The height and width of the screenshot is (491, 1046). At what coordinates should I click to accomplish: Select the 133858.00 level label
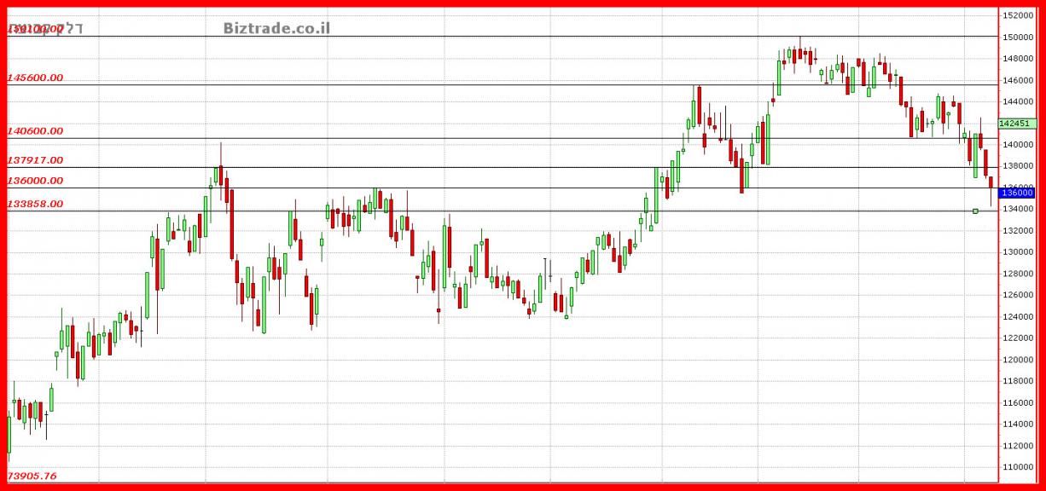point(36,205)
